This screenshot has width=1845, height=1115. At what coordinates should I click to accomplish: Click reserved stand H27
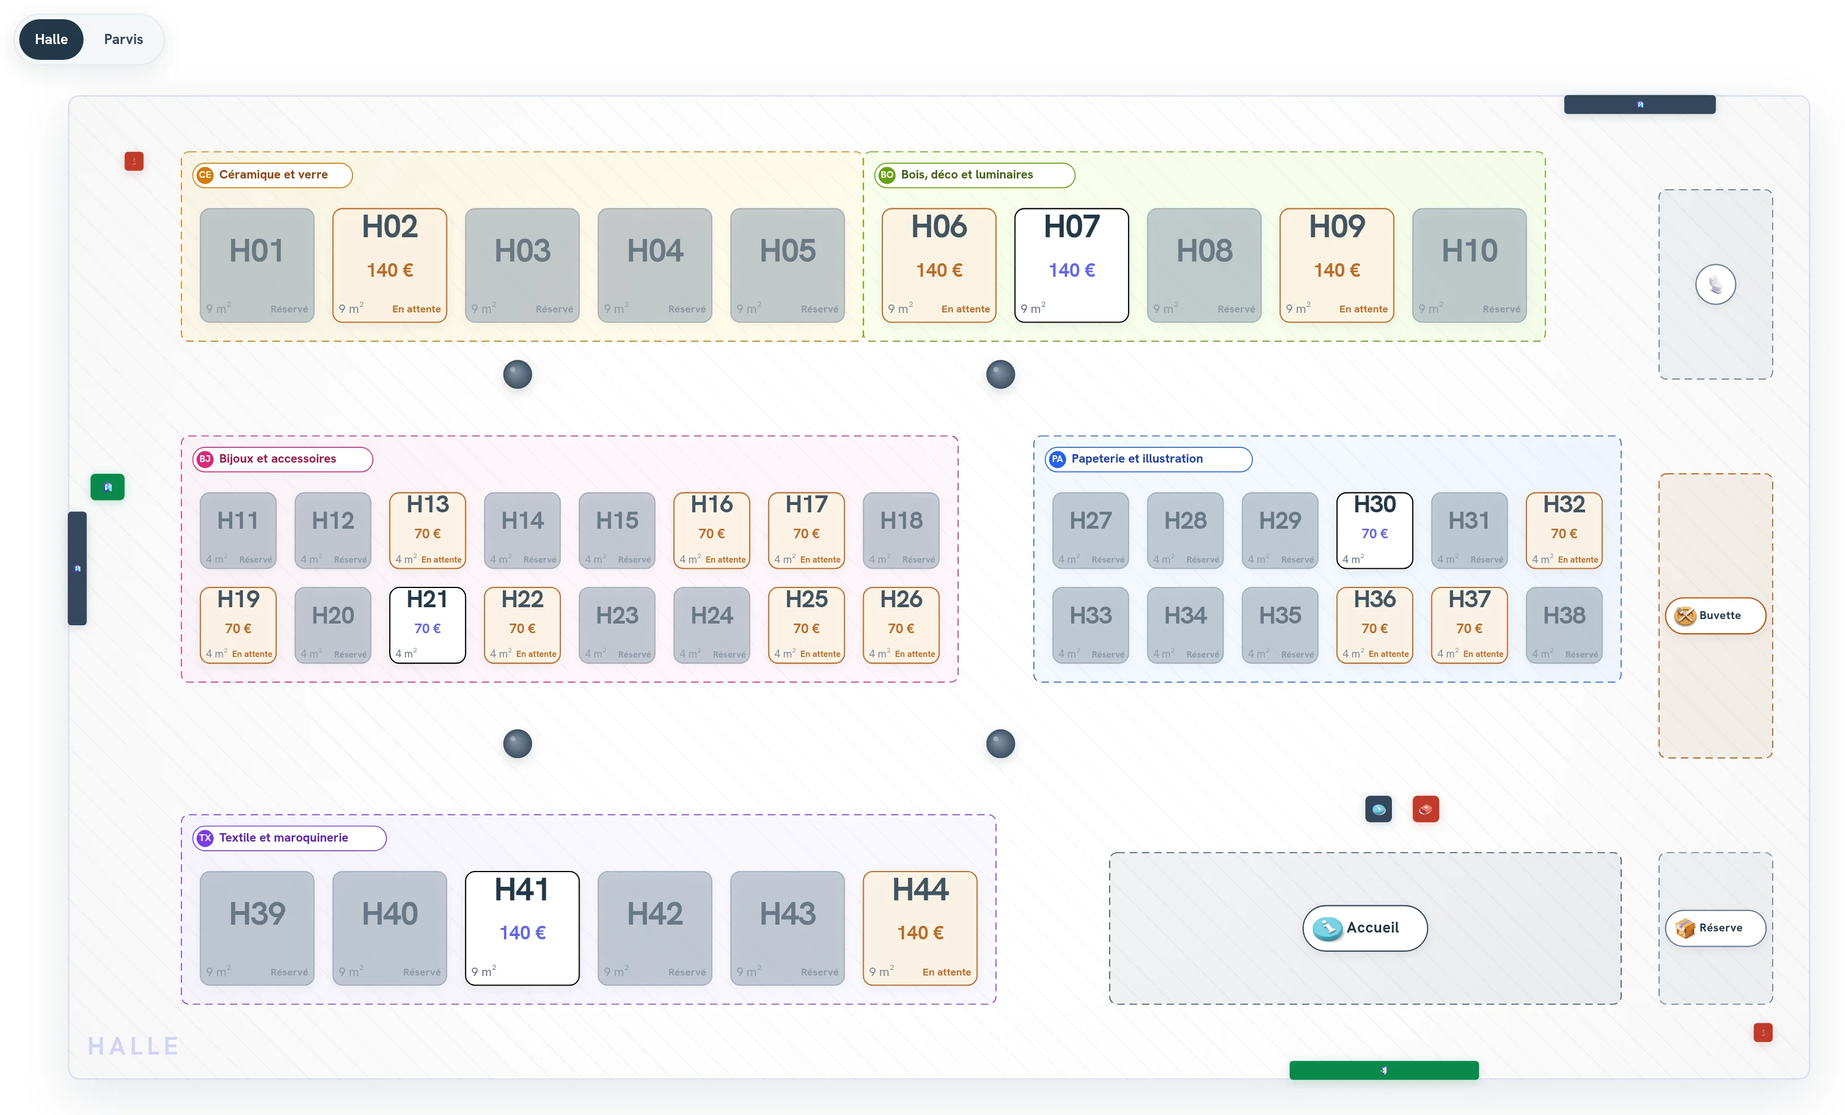1090,530
